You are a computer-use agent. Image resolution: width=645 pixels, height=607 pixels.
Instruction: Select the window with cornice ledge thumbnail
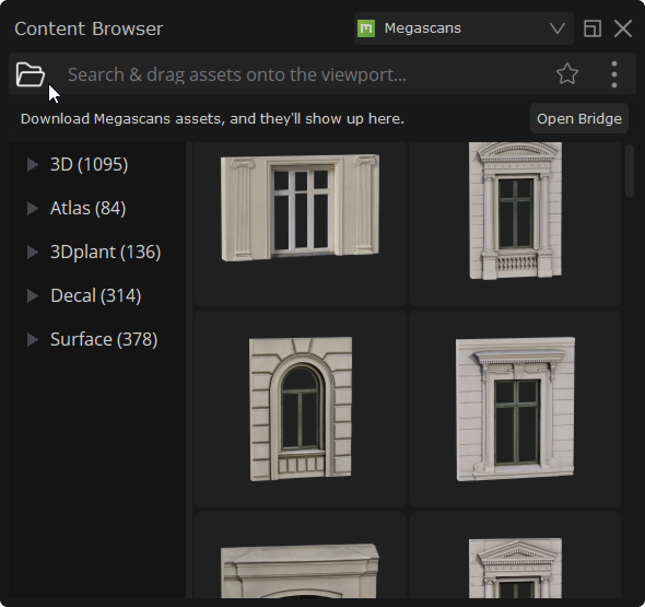515,409
